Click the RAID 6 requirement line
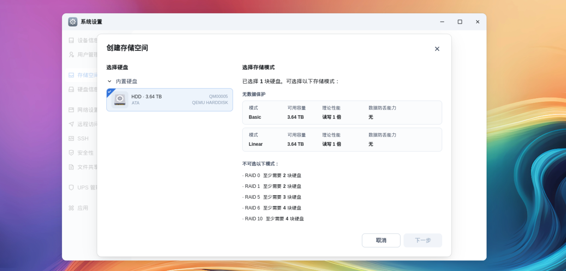Viewport: 566px width, 271px height. (x=272, y=208)
